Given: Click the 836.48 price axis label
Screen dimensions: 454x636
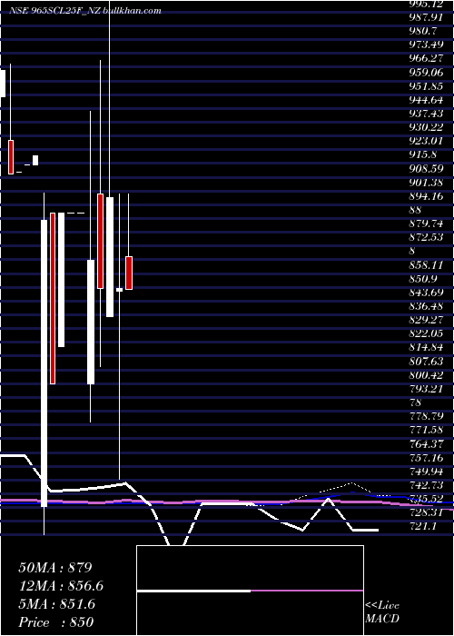Looking at the screenshot, I should 427,306.
